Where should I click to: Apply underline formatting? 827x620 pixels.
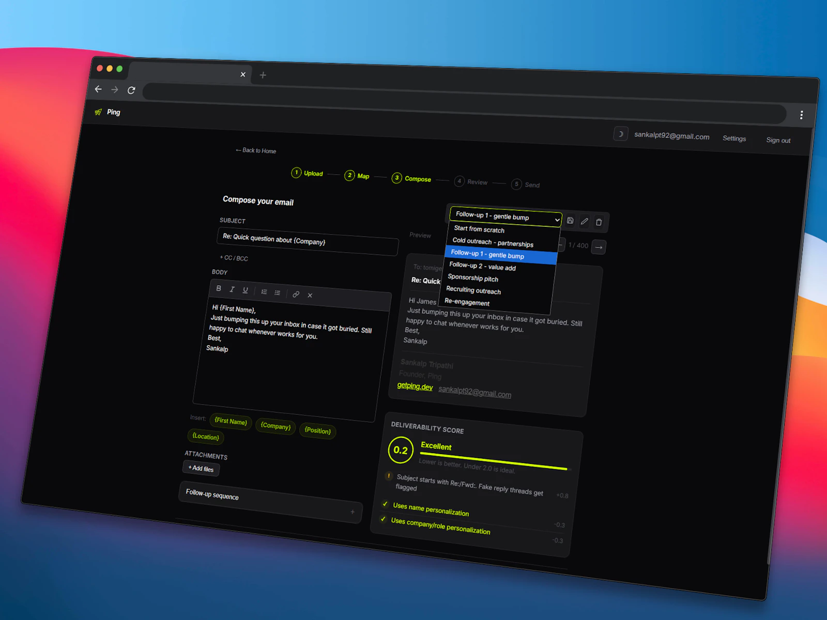246,290
